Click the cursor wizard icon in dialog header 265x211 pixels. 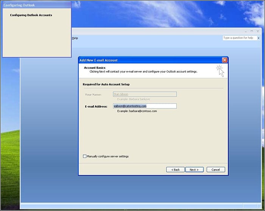(220, 71)
